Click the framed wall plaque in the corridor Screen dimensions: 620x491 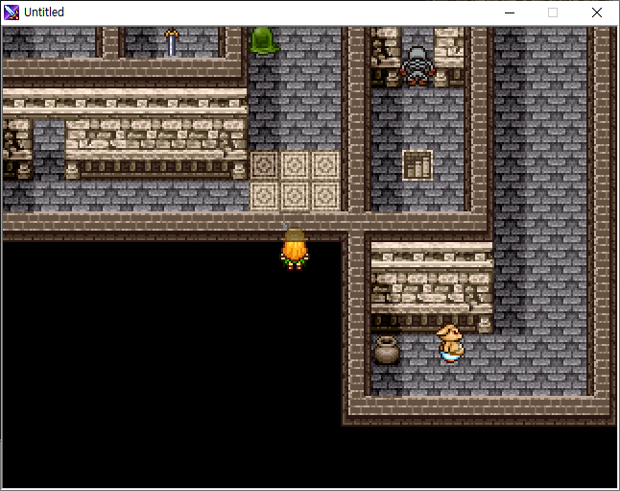(417, 165)
